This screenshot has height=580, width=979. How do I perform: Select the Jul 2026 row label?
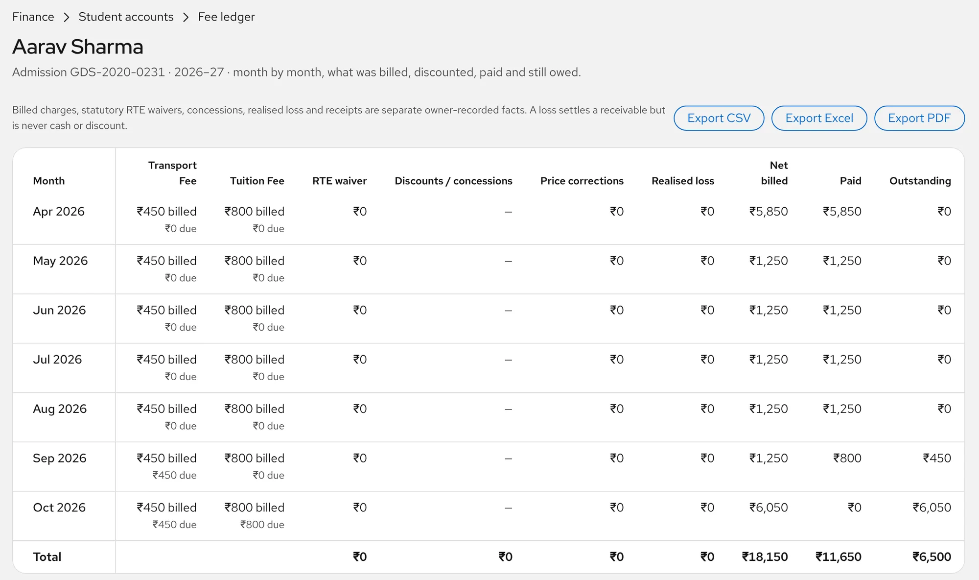coord(57,360)
